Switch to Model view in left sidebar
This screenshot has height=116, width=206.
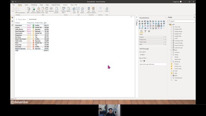[x=12, y=25]
